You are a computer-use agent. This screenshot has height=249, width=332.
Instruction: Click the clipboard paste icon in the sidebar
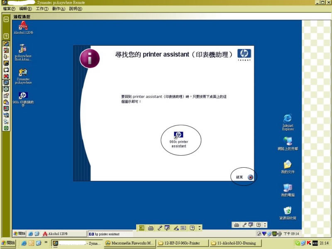6,102
